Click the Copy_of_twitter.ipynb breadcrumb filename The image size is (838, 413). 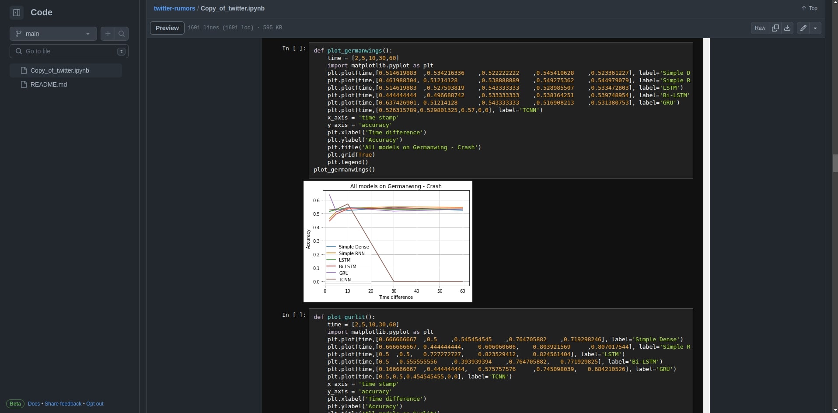(233, 8)
